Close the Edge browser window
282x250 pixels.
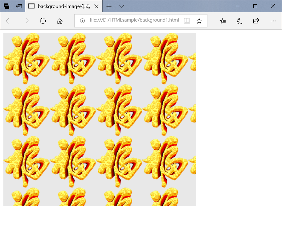click(x=273, y=6)
